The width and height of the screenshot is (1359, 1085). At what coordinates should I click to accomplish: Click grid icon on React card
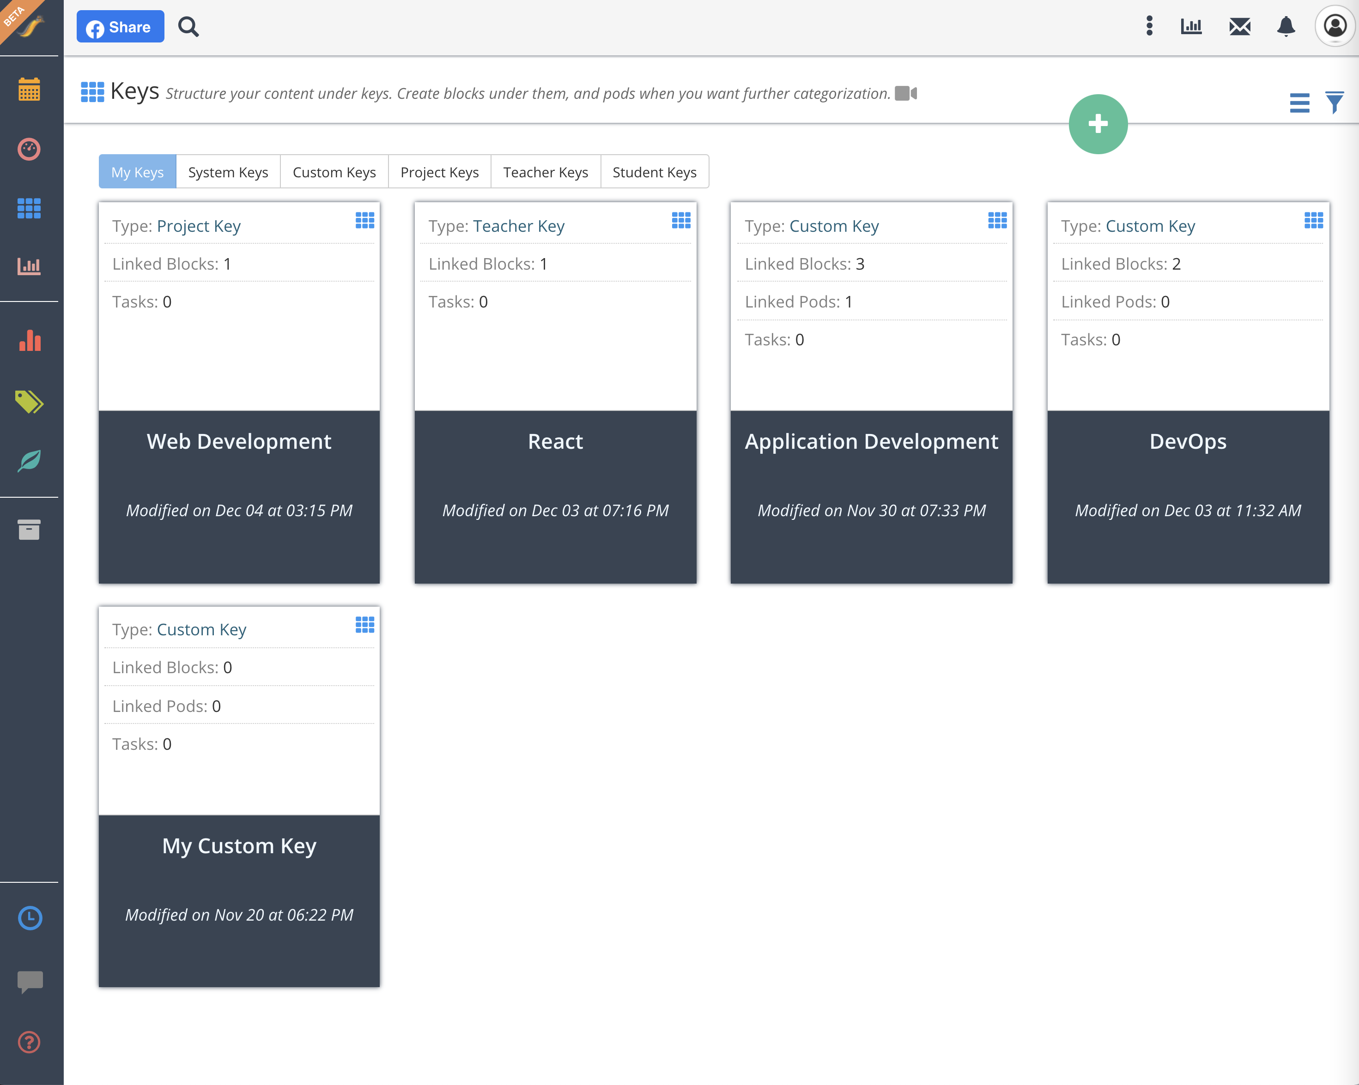pos(681,220)
